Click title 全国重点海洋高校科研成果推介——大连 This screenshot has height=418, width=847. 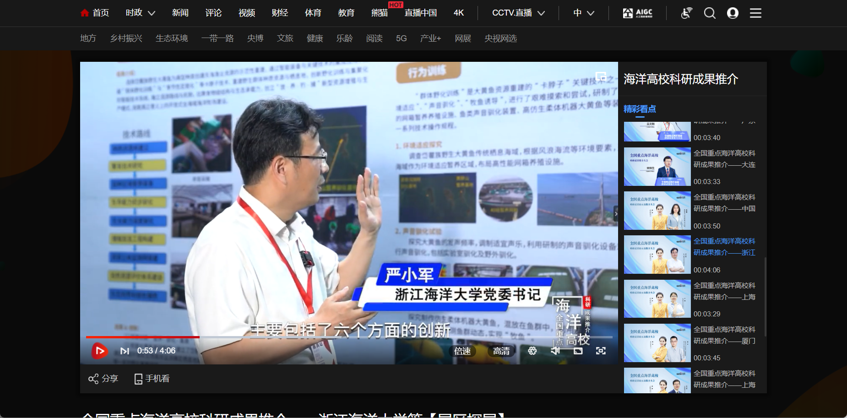[x=724, y=159]
